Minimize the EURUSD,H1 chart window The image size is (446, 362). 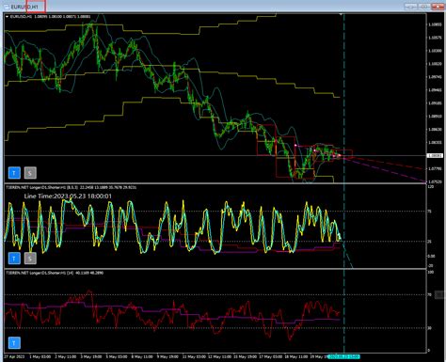pyautogui.click(x=410, y=7)
